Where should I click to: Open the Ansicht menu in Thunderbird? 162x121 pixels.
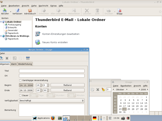(x=25, y=6)
